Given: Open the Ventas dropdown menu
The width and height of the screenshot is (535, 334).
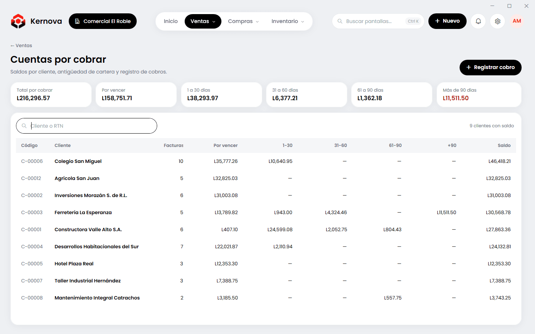Looking at the screenshot, I should tap(203, 21).
